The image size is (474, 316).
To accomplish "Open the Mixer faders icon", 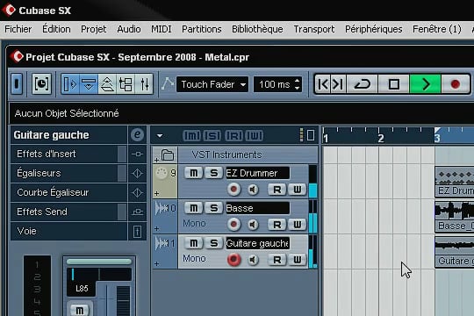I will [144, 83].
